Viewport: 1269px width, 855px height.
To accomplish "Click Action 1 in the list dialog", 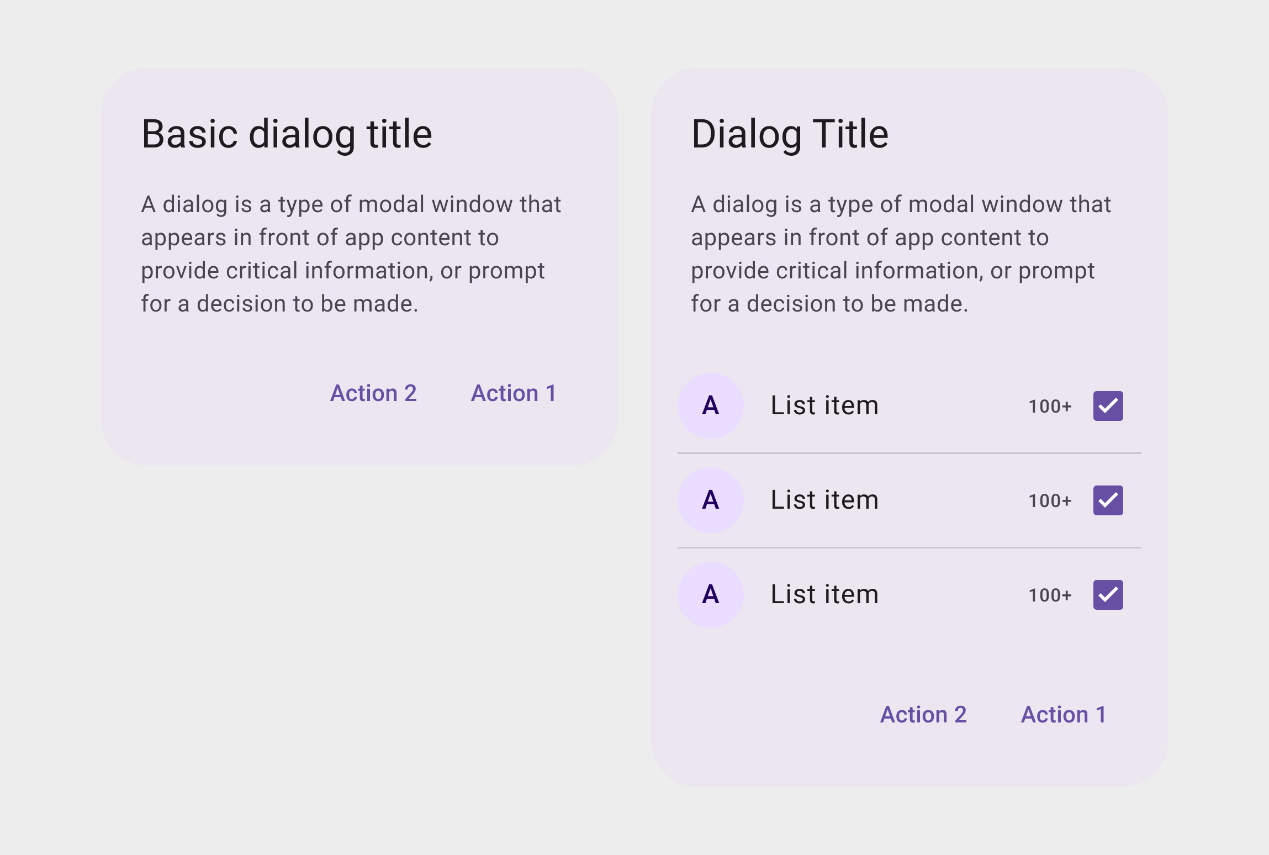I will tap(1064, 715).
